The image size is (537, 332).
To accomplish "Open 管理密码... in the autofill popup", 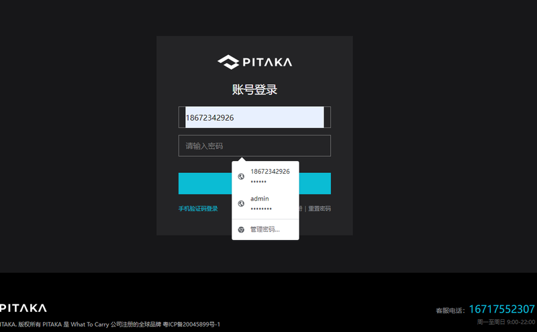I will [x=265, y=229].
